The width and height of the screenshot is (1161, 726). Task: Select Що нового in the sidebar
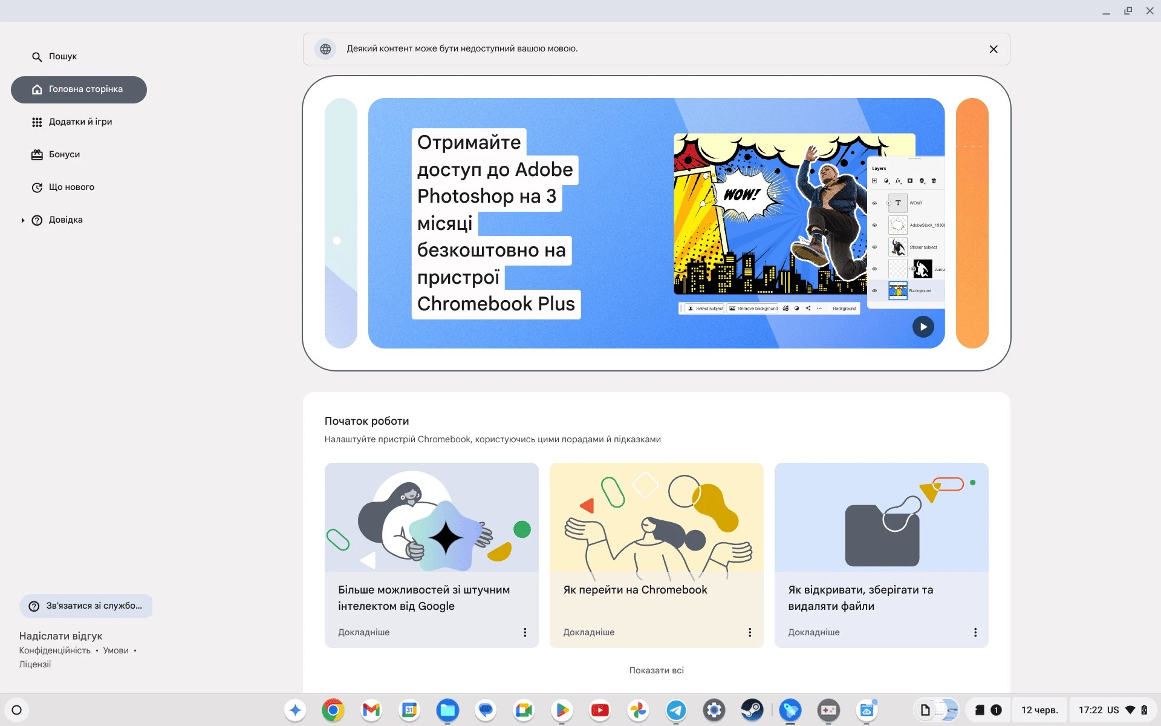click(x=71, y=187)
